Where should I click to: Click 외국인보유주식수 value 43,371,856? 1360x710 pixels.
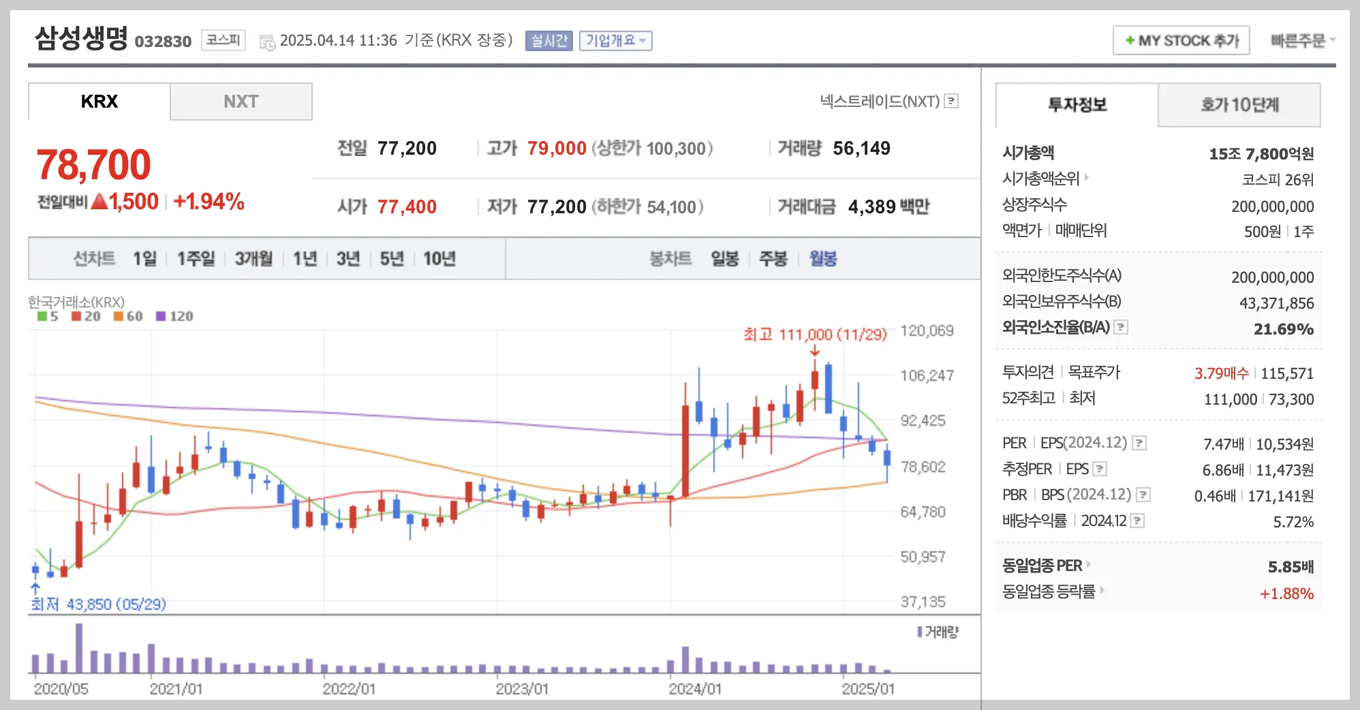pyautogui.click(x=1276, y=303)
